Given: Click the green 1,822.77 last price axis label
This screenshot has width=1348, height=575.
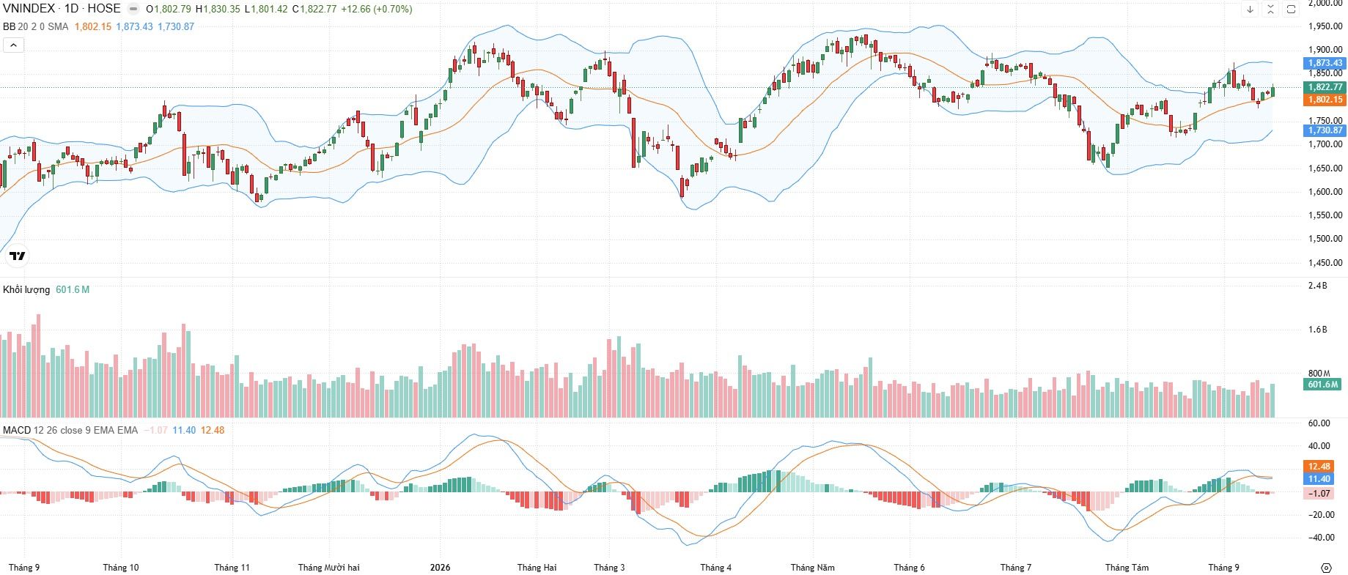Looking at the screenshot, I should 1325,87.
